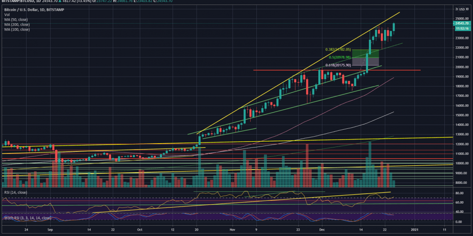The height and width of the screenshot is (236, 473).
Task: Click the 25000.00 label on price scale
Action: click(x=461, y=19)
